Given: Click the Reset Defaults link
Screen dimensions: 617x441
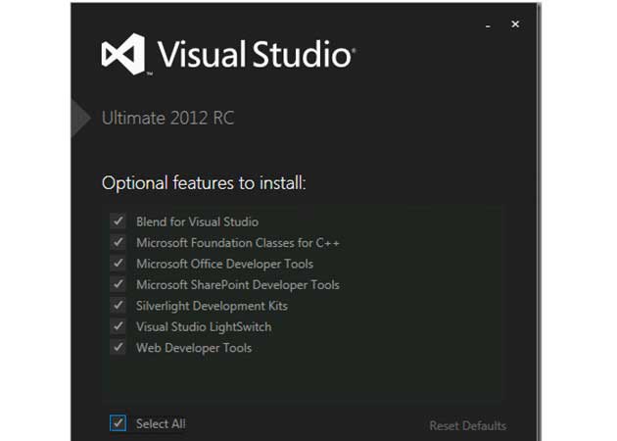Looking at the screenshot, I should point(467,425).
